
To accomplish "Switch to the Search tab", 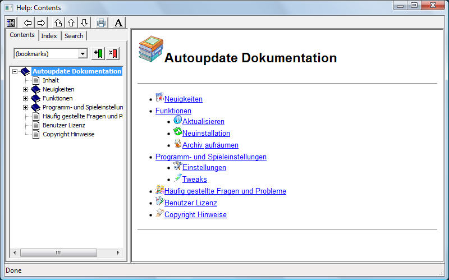I will pos(74,36).
